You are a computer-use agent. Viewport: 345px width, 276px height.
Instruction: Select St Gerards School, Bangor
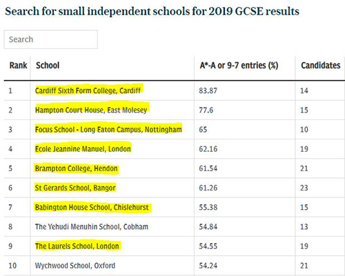pos(75,188)
